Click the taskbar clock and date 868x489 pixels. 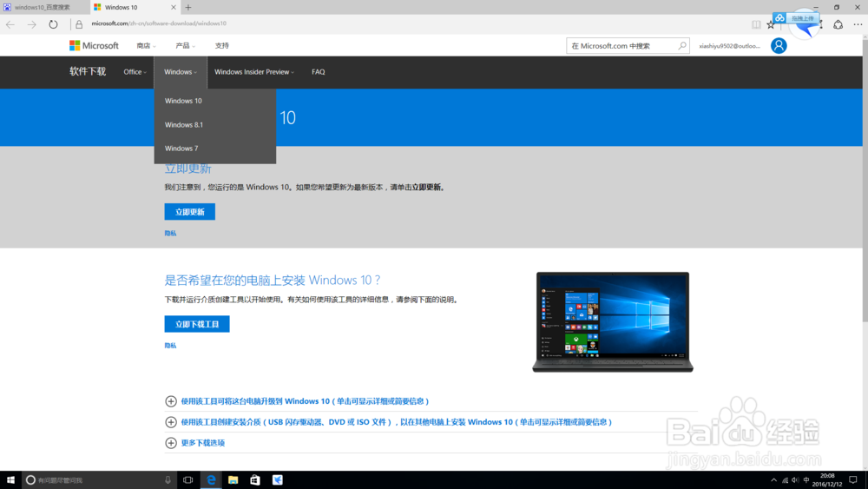pyautogui.click(x=827, y=479)
